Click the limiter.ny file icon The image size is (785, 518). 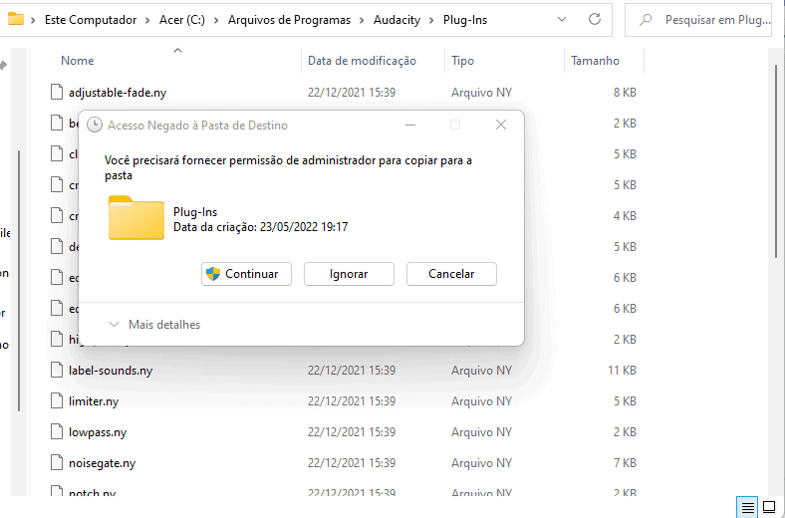click(57, 400)
